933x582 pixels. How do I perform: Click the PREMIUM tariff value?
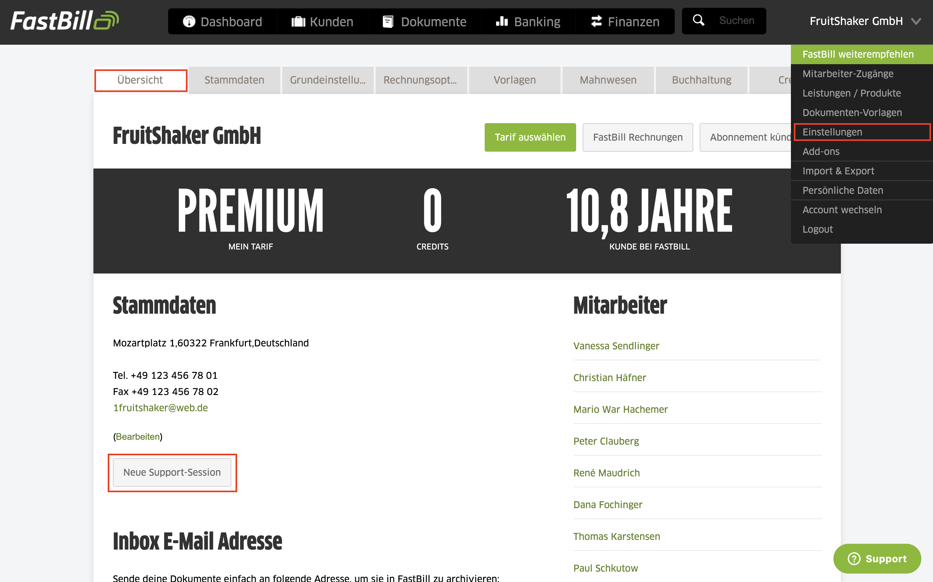click(250, 211)
